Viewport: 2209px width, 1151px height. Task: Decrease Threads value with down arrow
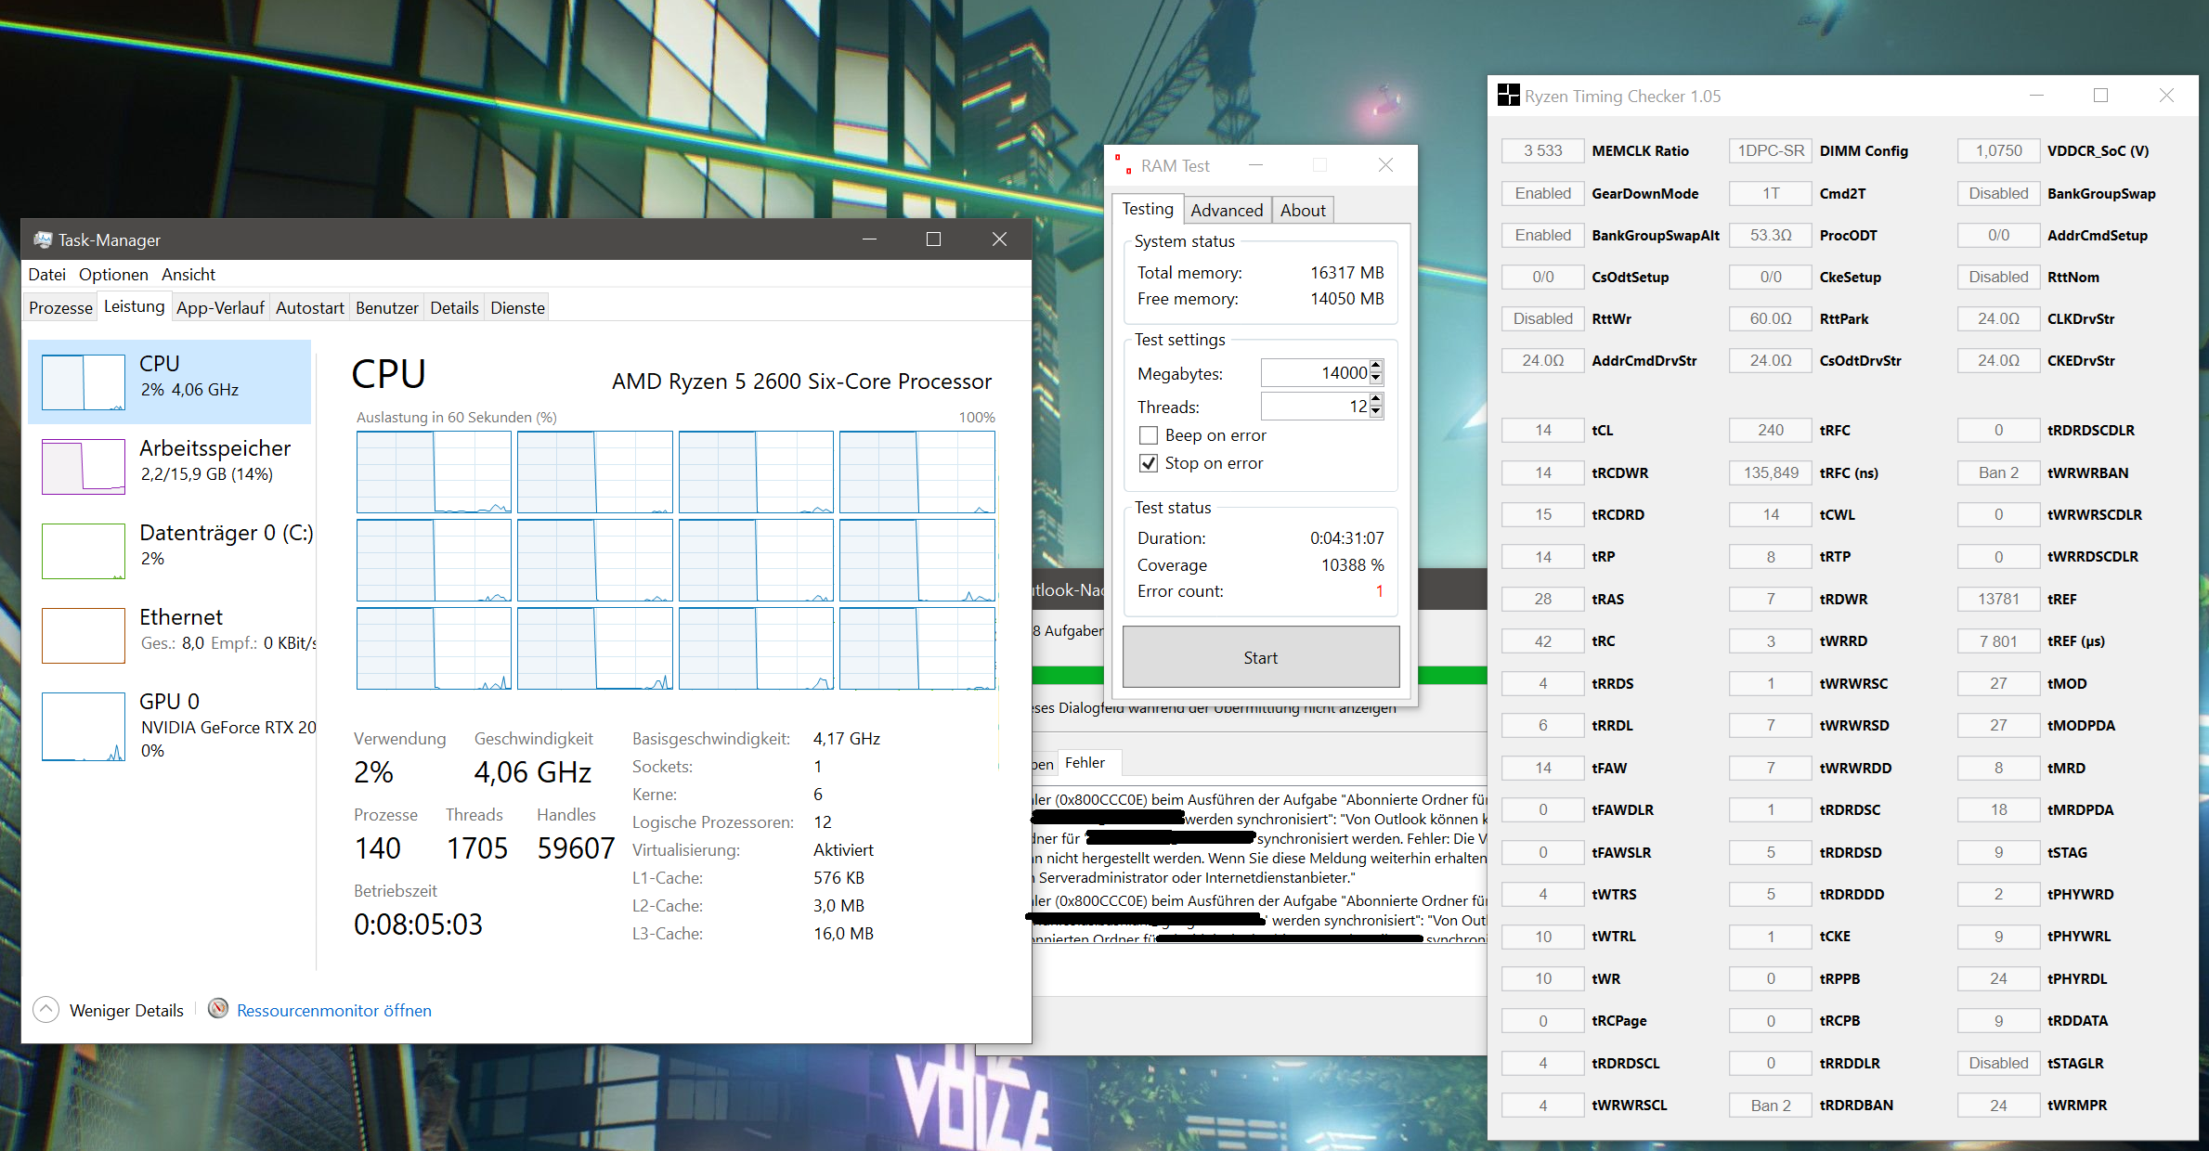(1376, 412)
